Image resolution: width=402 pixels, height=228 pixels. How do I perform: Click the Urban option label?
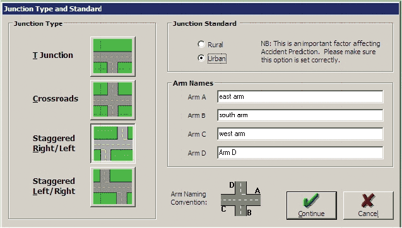click(x=217, y=59)
